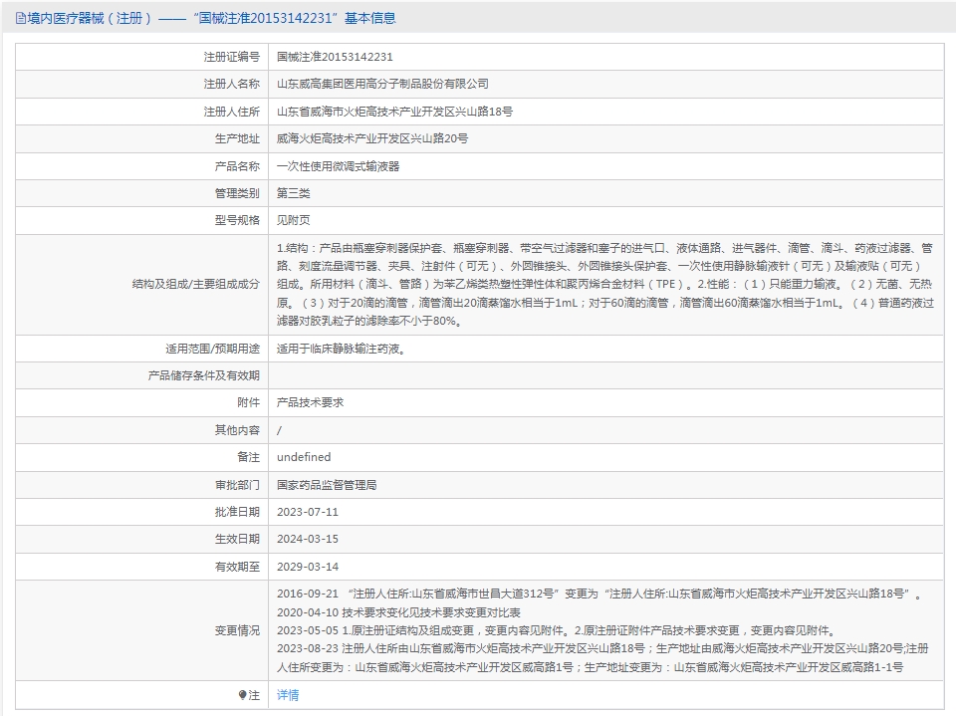This screenshot has width=956, height=716.
Task: Click the 注册人住所 label
Action: [x=232, y=112]
